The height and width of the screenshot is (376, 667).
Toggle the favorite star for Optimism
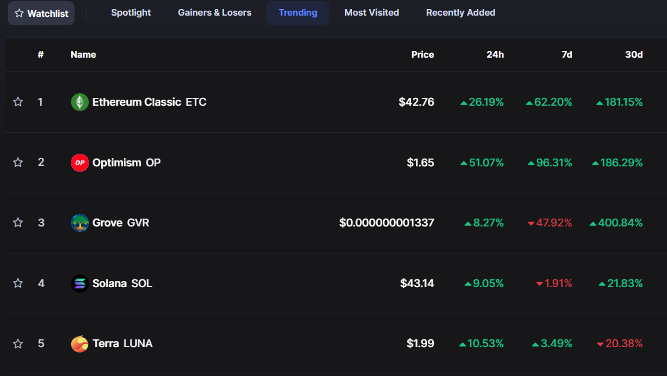pos(18,163)
